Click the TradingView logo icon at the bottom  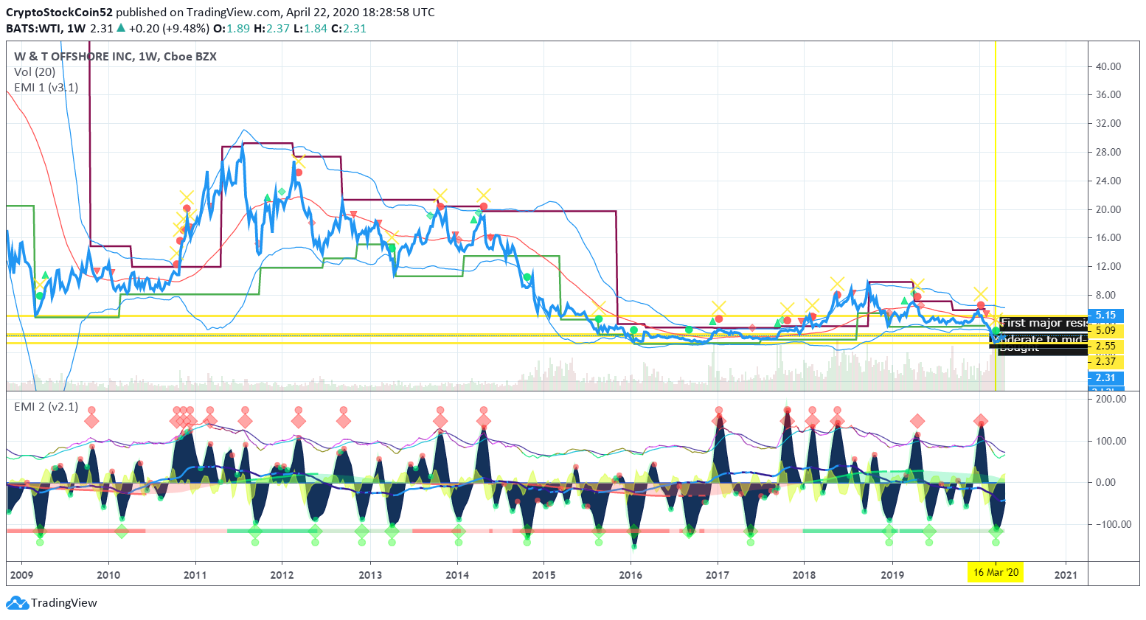(18, 604)
